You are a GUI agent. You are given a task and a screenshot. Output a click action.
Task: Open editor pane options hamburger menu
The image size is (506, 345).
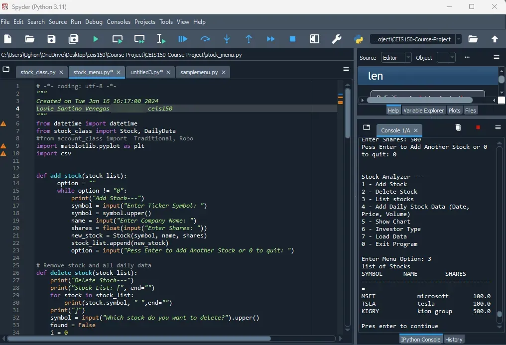click(346, 69)
